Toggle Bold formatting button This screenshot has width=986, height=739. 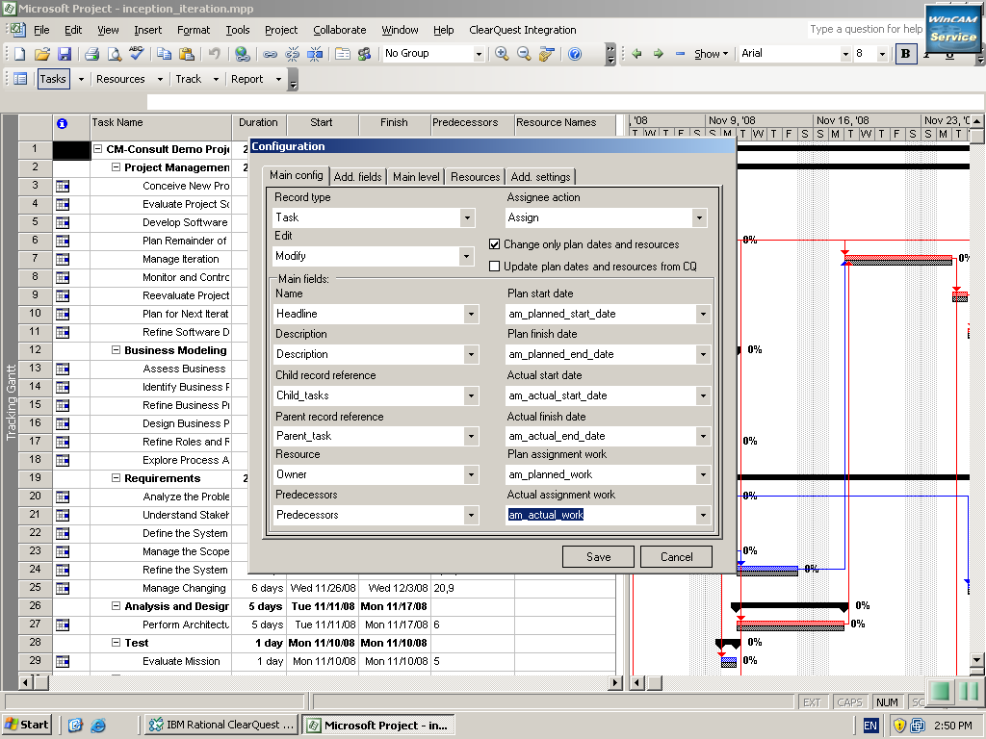click(x=905, y=54)
